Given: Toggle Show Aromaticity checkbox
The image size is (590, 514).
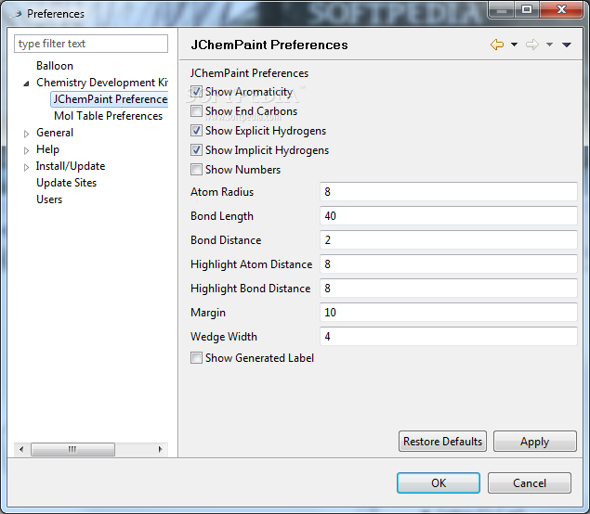Looking at the screenshot, I should click(x=196, y=92).
